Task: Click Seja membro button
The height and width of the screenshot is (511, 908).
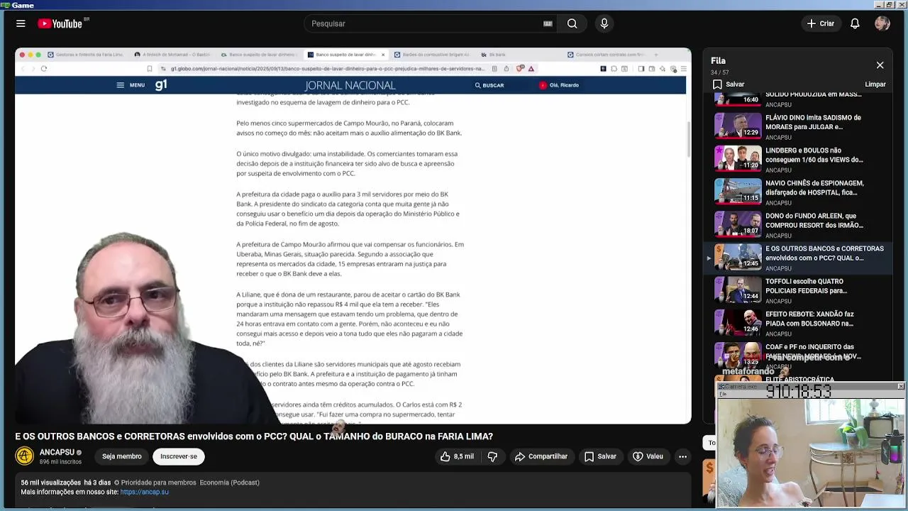Action: pos(121,456)
